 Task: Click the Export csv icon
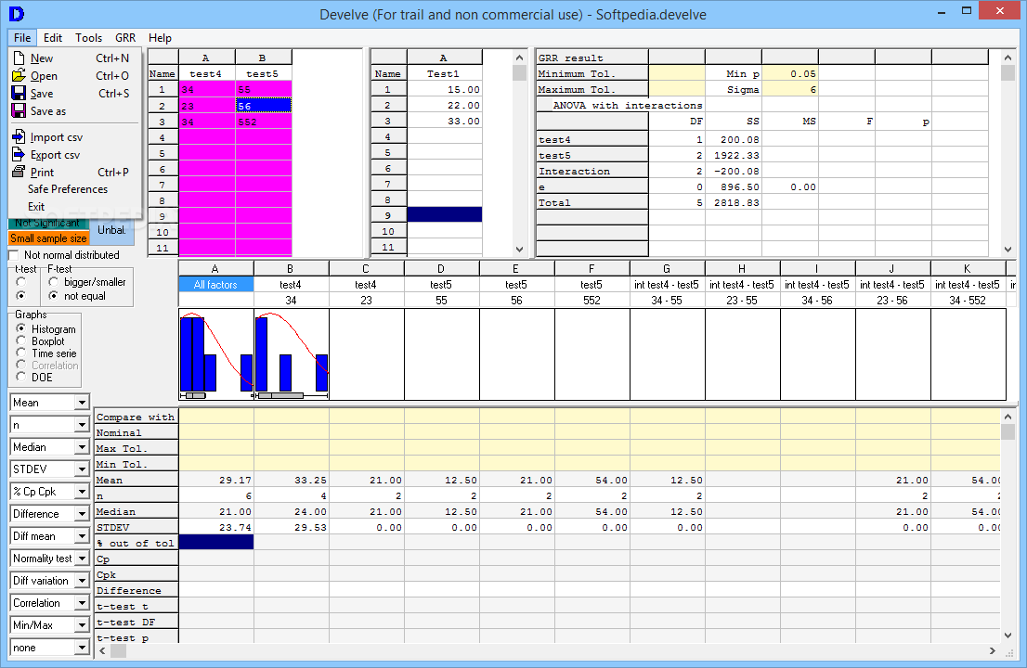[19, 154]
